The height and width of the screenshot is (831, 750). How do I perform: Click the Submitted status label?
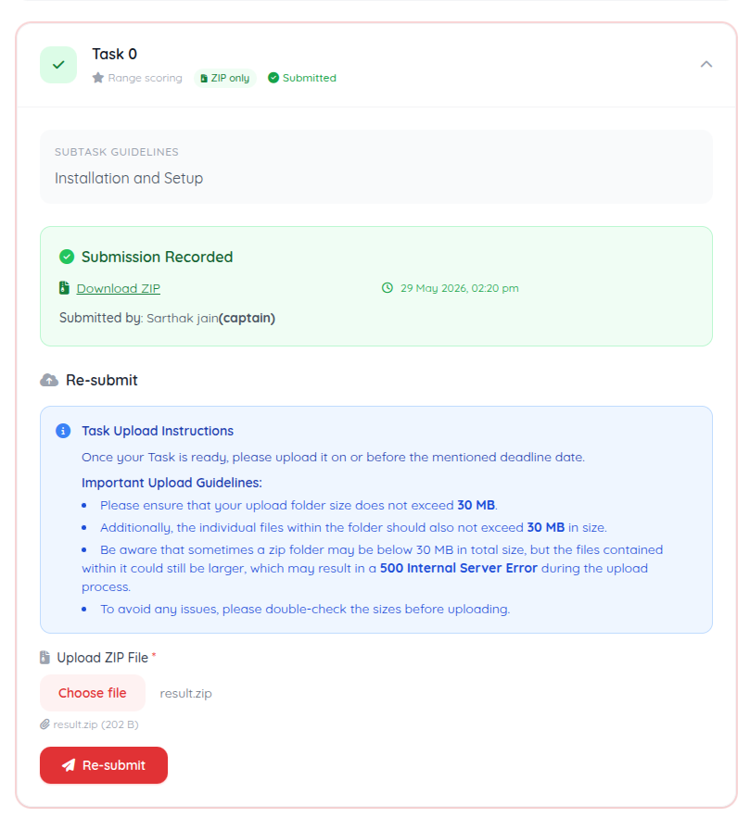[310, 78]
